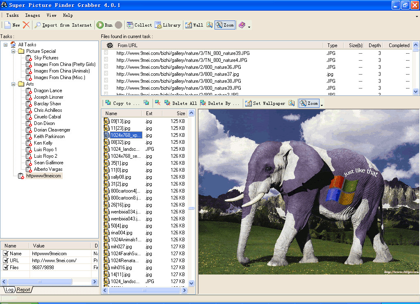Collapse the Arts folder
Viewport: 420px width, 304px height.
(13, 84)
